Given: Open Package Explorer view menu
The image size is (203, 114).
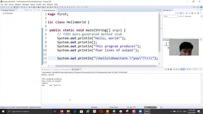Looking at the screenshot, I should point(34,10).
